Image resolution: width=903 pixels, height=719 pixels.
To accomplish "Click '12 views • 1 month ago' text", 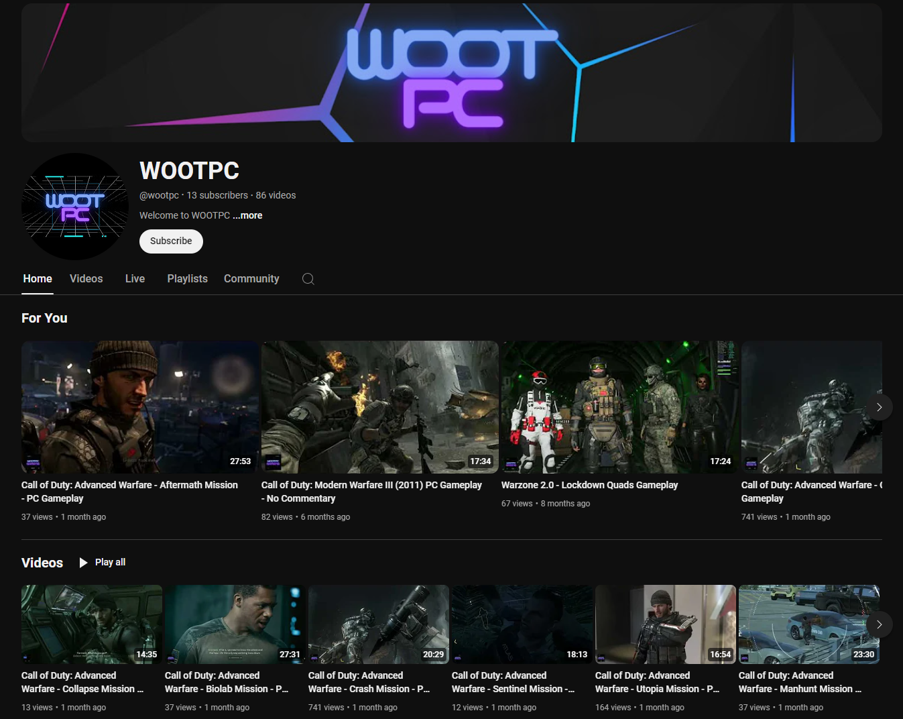I will [x=494, y=708].
